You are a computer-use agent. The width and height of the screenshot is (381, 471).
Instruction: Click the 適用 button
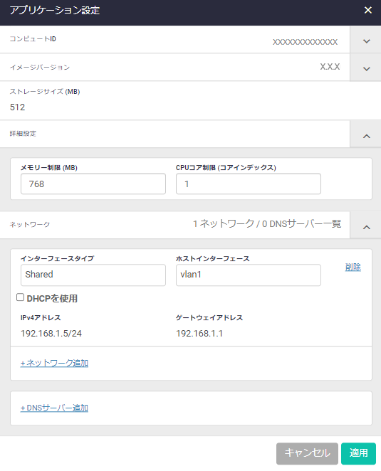point(358,453)
